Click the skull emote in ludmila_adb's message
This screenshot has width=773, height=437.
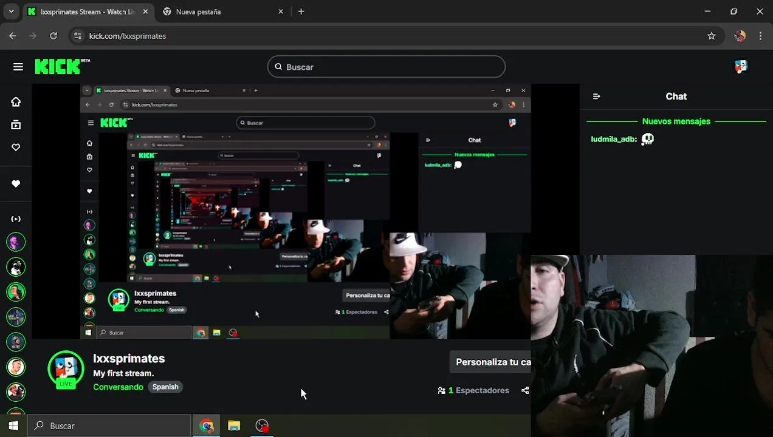pos(648,139)
